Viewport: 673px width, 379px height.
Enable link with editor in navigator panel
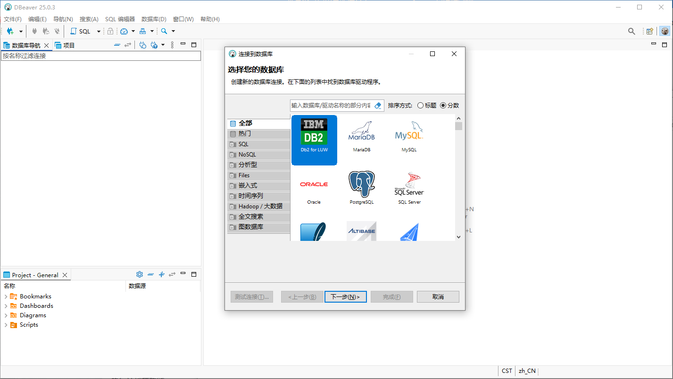pos(128,44)
